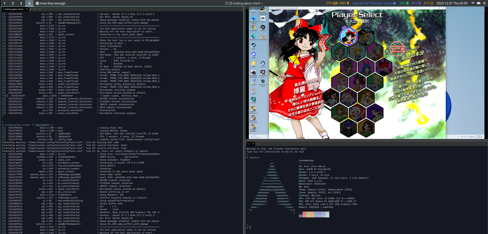Click the Spotify "more than enough" indicator
This screenshot has width=488, height=234.
(x=50, y=3)
